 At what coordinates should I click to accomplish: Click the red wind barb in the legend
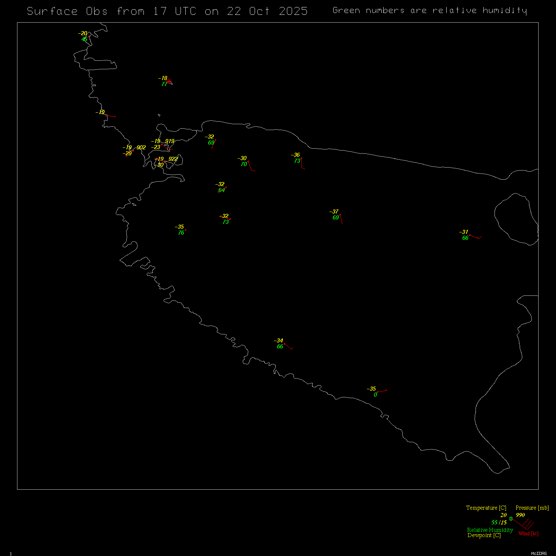point(523,524)
